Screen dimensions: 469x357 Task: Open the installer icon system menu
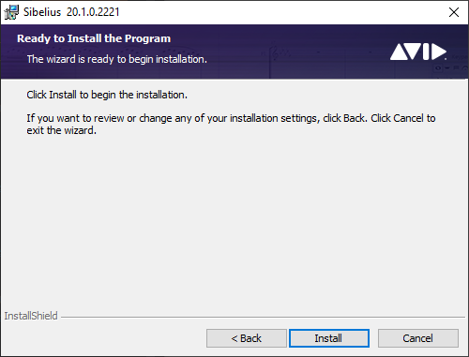[11, 12]
